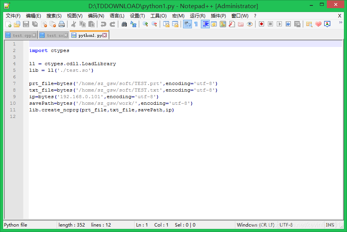Click the UTF-8 encoding status field
Image resolution: width=347 pixels, height=232 pixels.
(286, 225)
